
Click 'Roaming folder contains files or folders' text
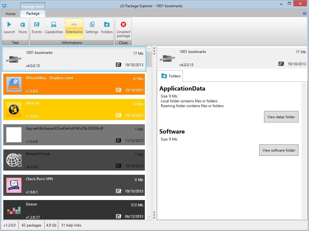pos(192,106)
